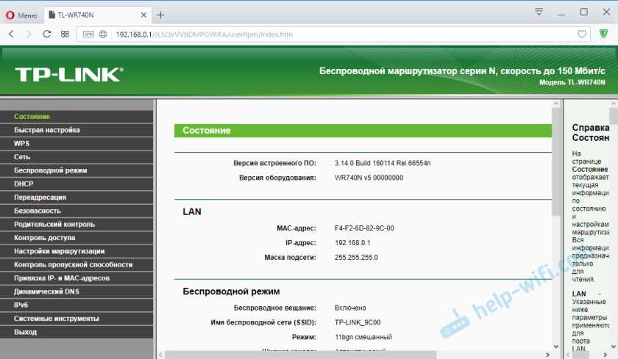Reload the router page
This screenshot has height=359, width=618.
point(47,35)
